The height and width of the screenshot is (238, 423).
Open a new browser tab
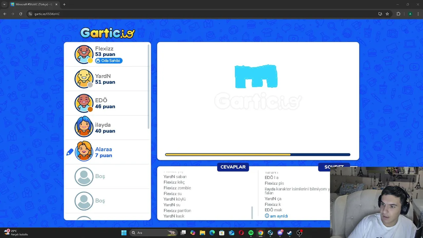64,4
